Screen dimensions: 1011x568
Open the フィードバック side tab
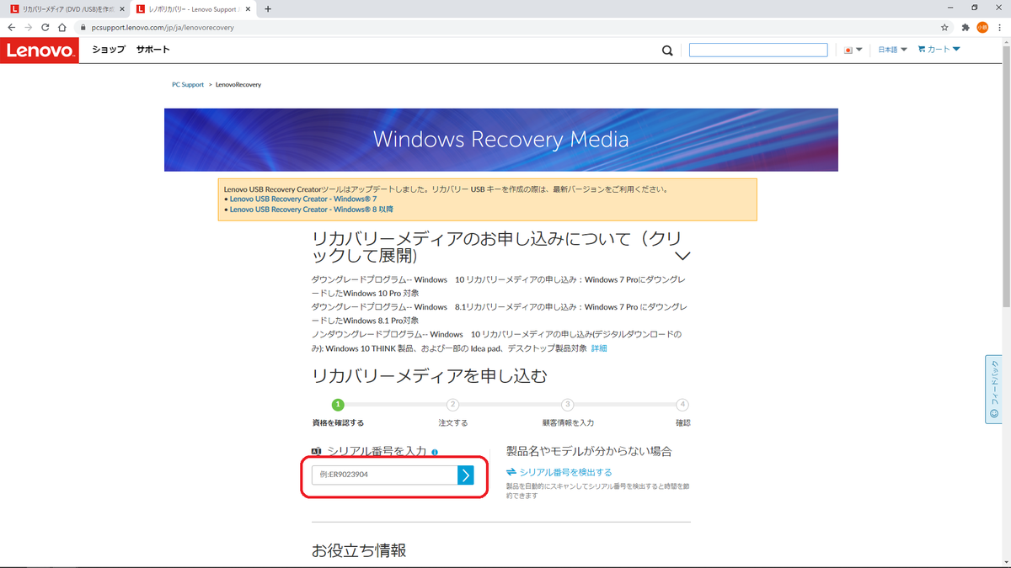(x=993, y=389)
